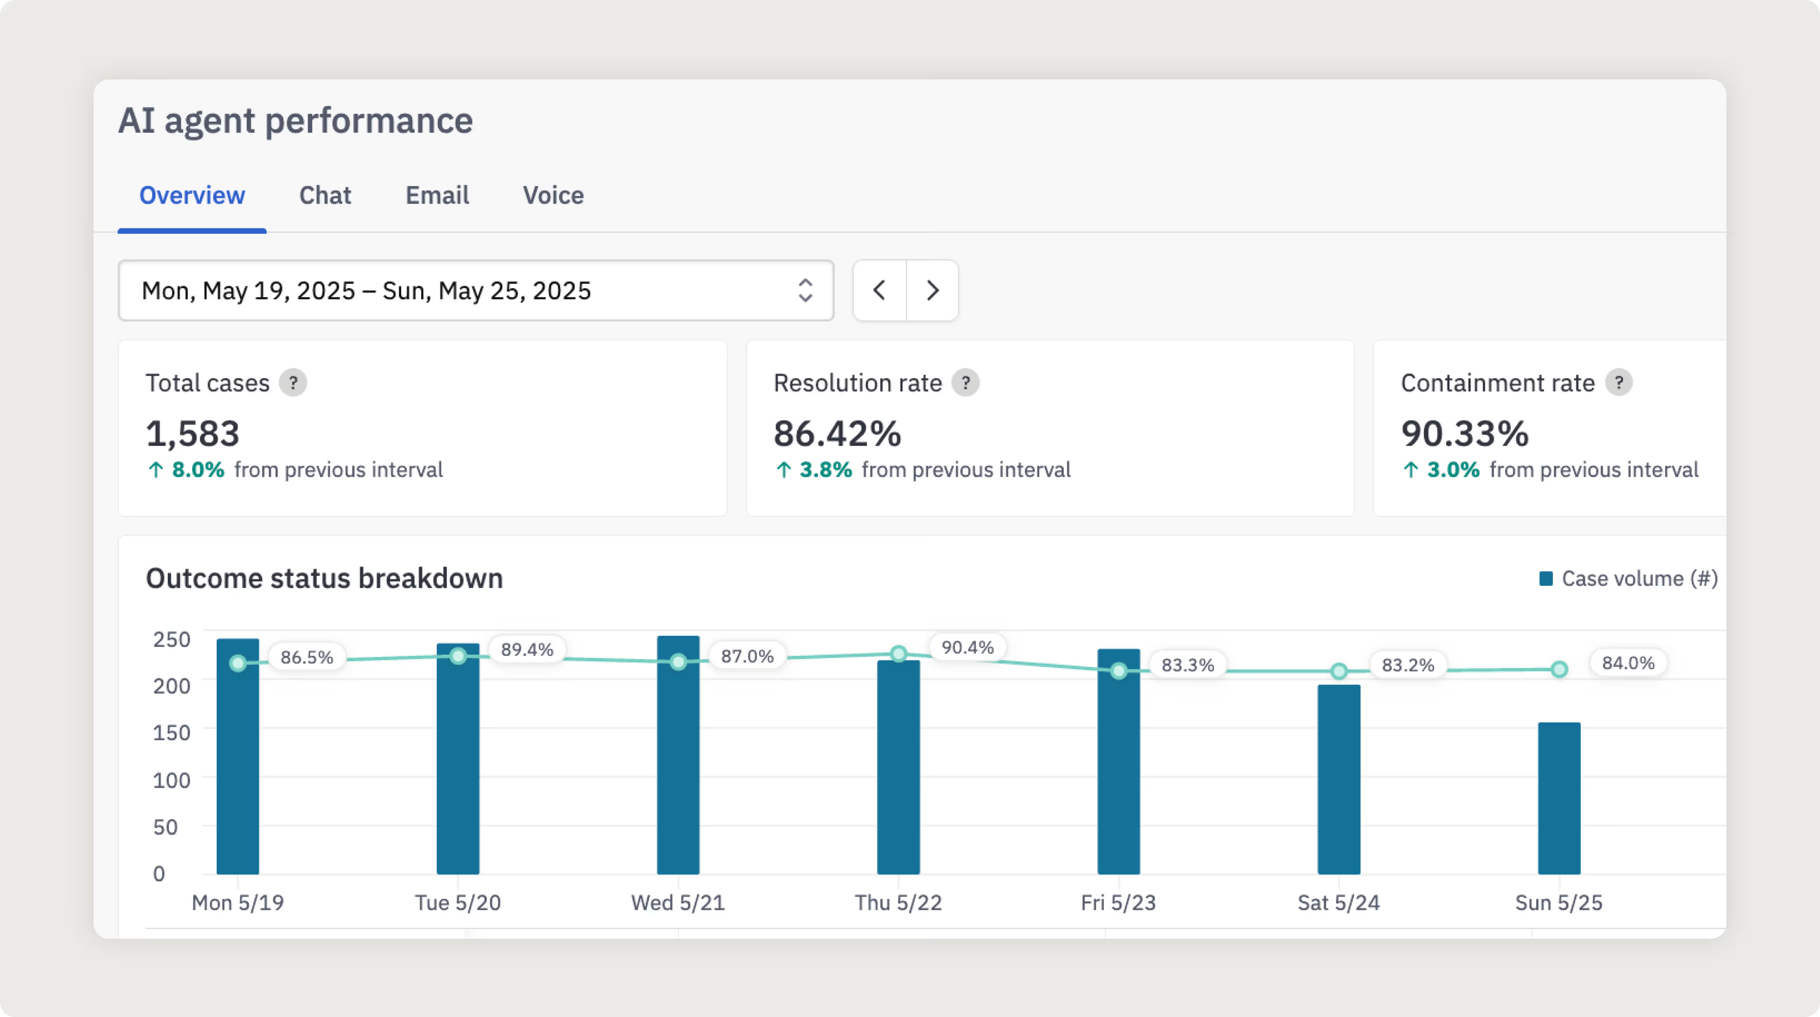
Task: Go to next date interval arrow
Action: 933,290
